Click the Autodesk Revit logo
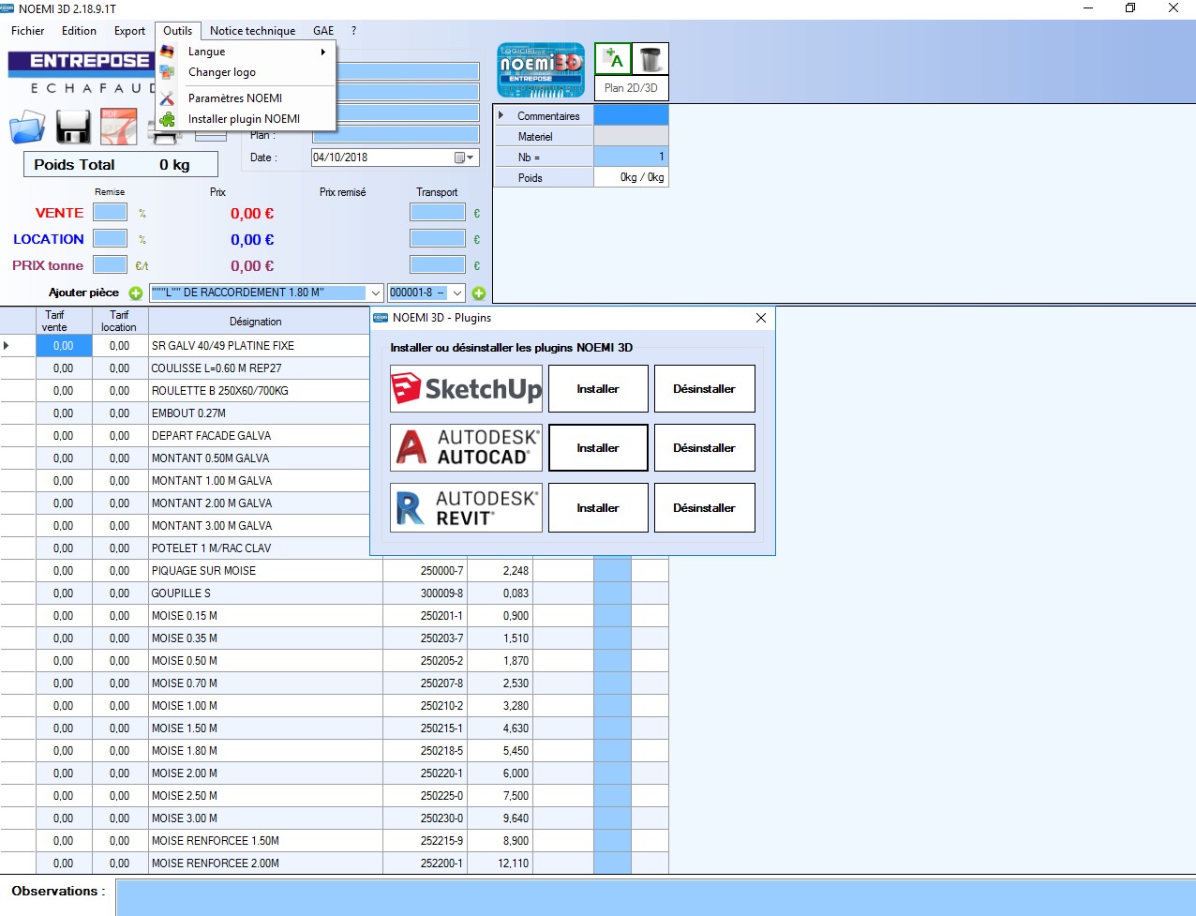This screenshot has height=916, width=1196. pyautogui.click(x=466, y=507)
